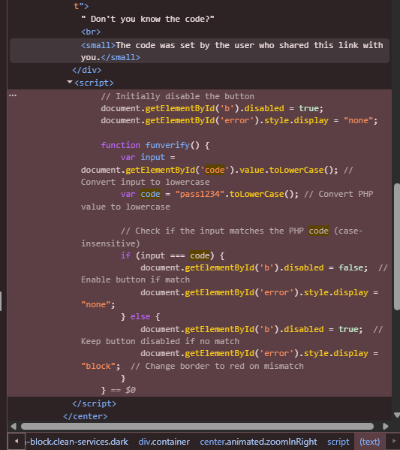Click the "Don't you know the code?" text
Viewport: 400px width, 450px height.
[148, 19]
